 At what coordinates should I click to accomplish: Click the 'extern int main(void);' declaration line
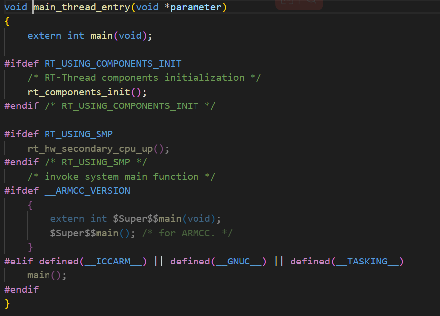point(90,36)
